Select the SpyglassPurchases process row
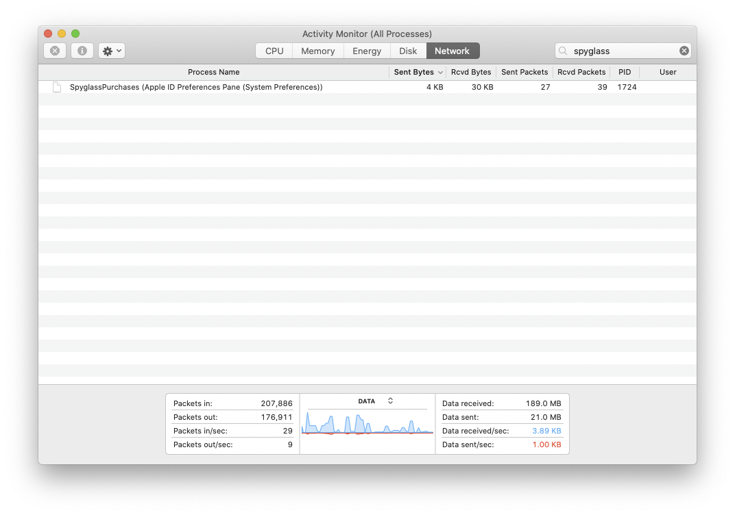735x515 pixels. [x=367, y=87]
